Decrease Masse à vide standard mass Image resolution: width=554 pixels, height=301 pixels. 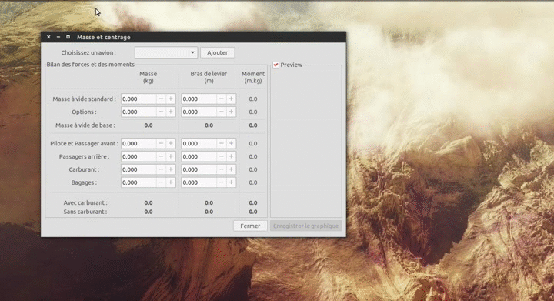coord(161,99)
